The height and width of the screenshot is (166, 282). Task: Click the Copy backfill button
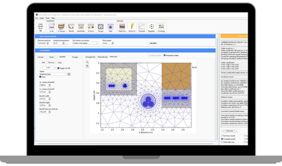(59, 62)
